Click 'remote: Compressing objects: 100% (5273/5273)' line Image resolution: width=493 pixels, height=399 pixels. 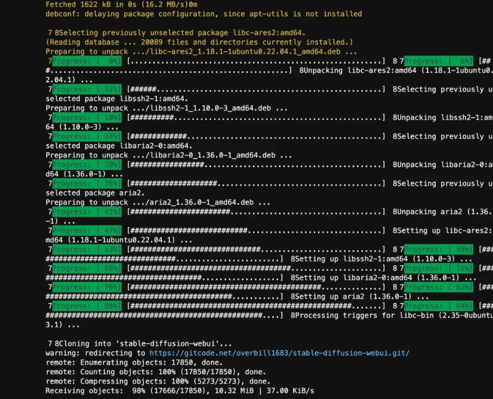pos(158,381)
